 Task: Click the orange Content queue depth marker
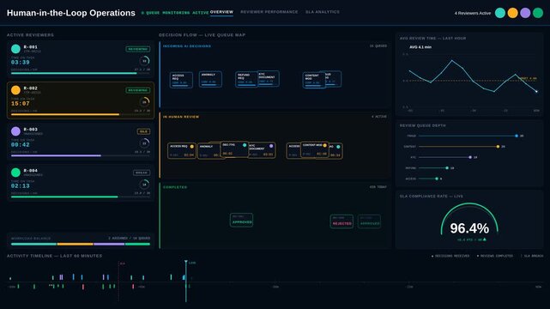(x=498, y=147)
